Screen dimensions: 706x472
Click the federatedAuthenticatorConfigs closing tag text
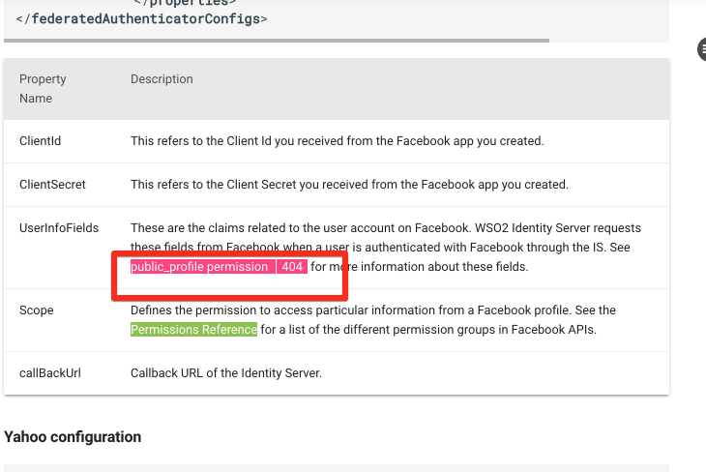click(141, 19)
